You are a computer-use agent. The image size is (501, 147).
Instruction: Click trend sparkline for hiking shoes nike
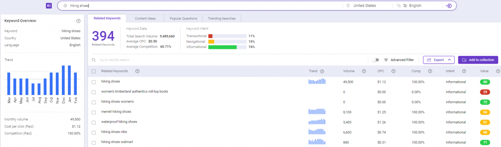pos(317,132)
